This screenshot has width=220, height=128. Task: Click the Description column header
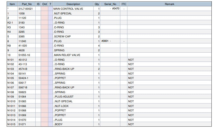[x=73, y=4]
